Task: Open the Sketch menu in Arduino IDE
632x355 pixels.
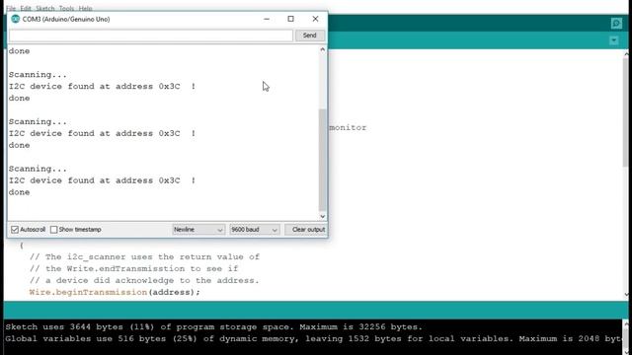Action: [x=44, y=8]
